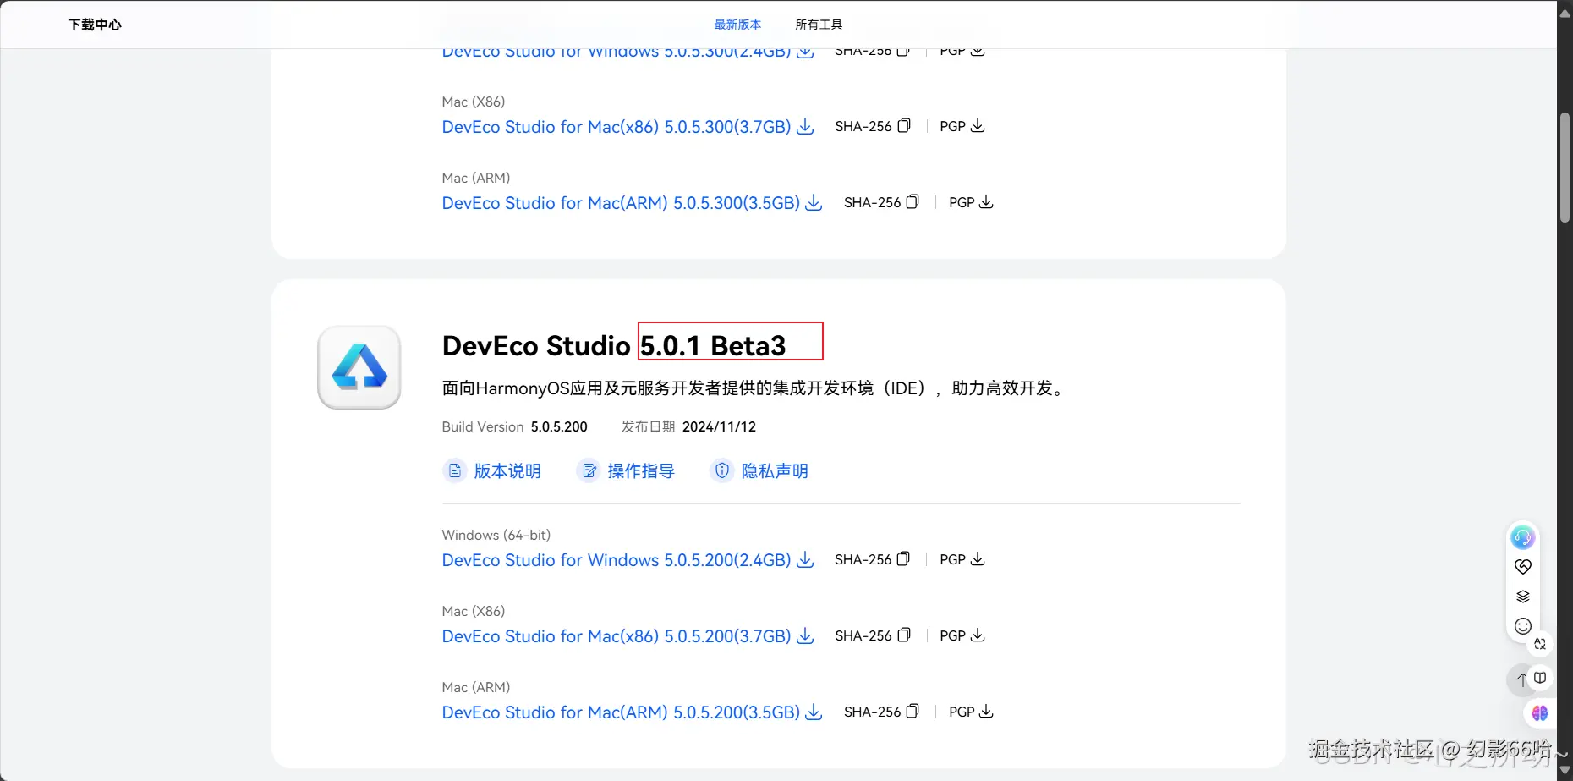This screenshot has height=781, width=1573.
Task: Open the headset customer support icon
Action: pyautogui.click(x=1522, y=537)
